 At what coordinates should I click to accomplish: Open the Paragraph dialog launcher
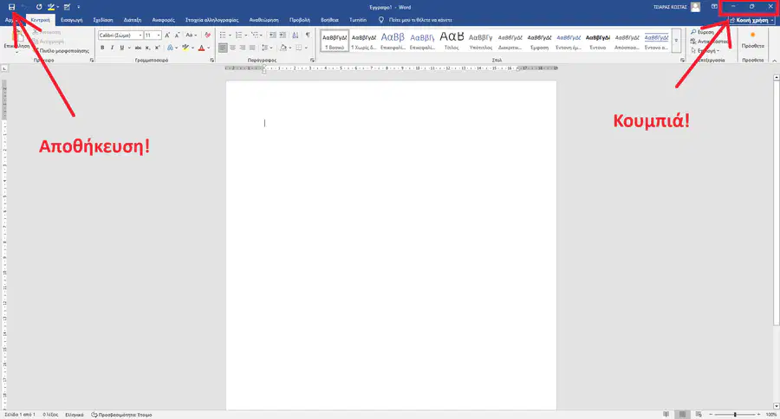point(312,60)
